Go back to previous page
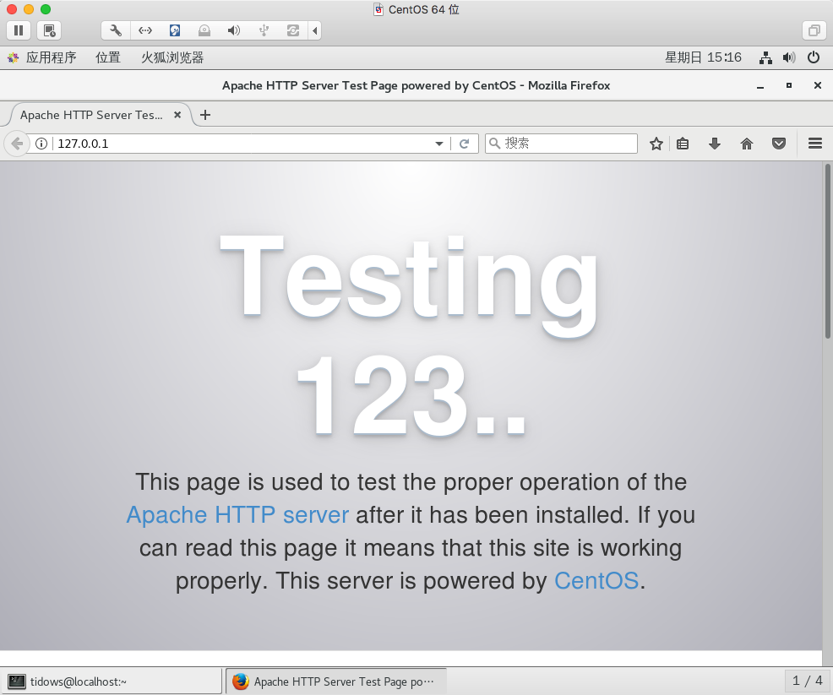 [17, 144]
